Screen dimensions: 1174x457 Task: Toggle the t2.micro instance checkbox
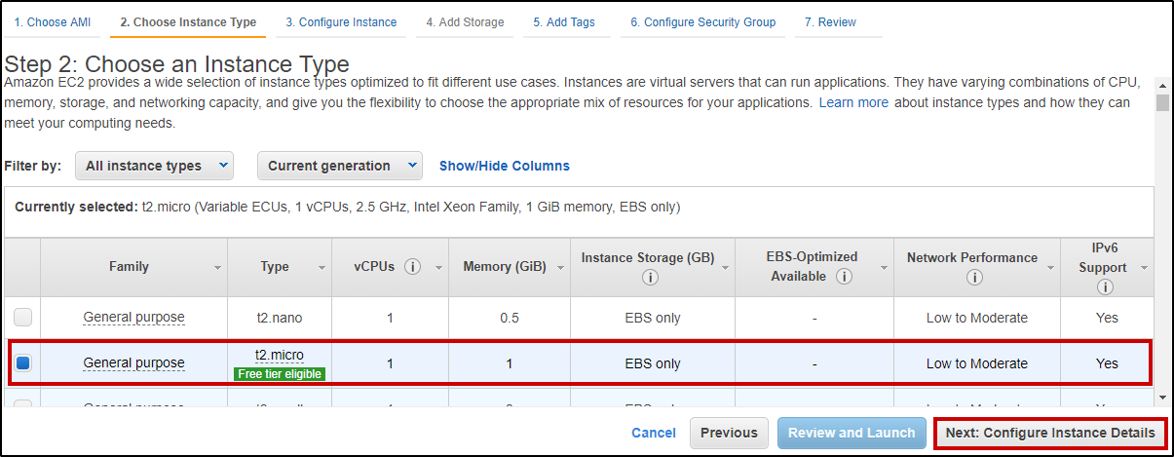[23, 363]
